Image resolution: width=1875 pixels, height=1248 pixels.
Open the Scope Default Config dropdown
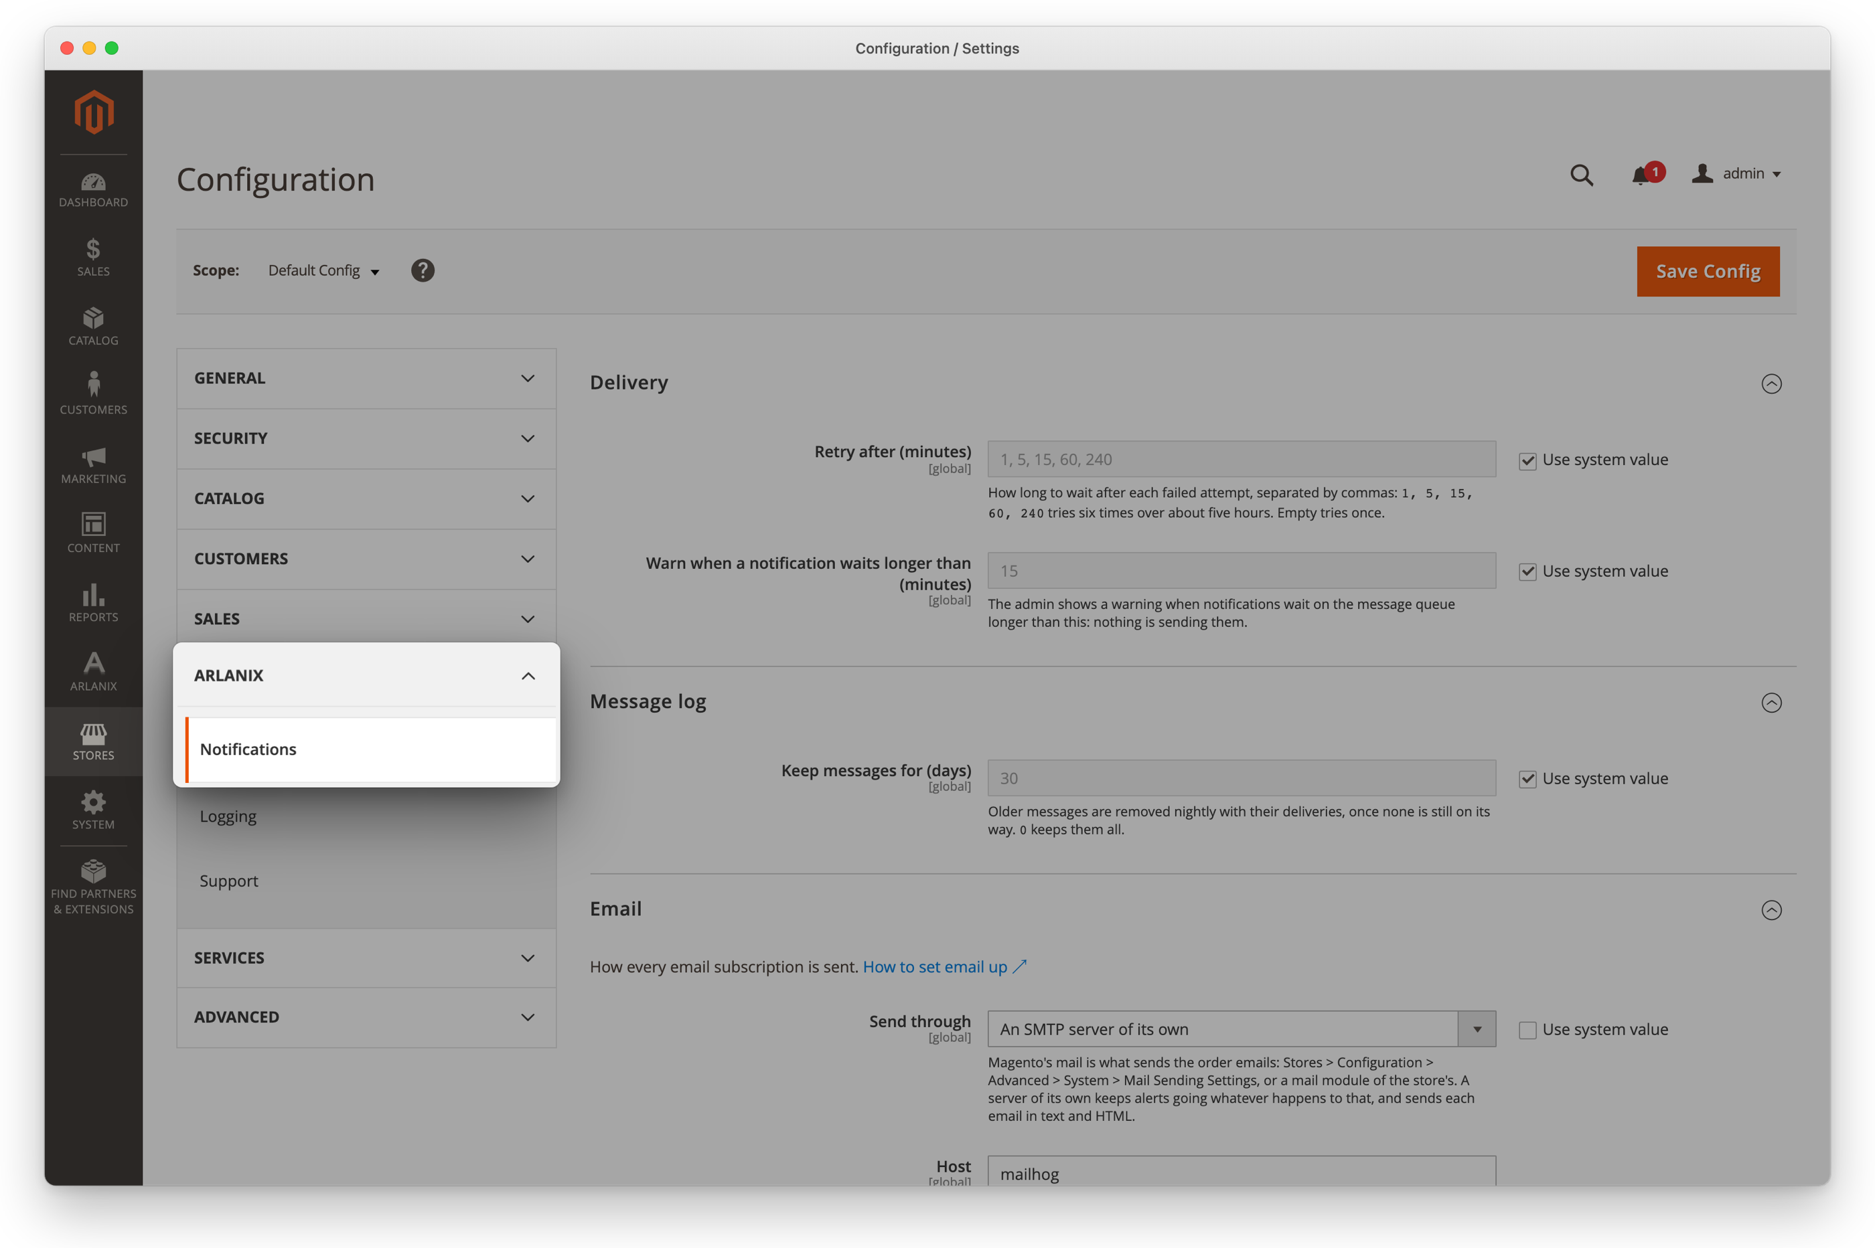pos(323,270)
